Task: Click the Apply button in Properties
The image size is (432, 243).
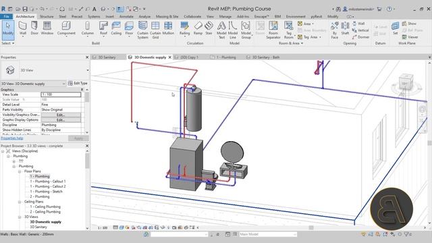Action: click(78, 138)
